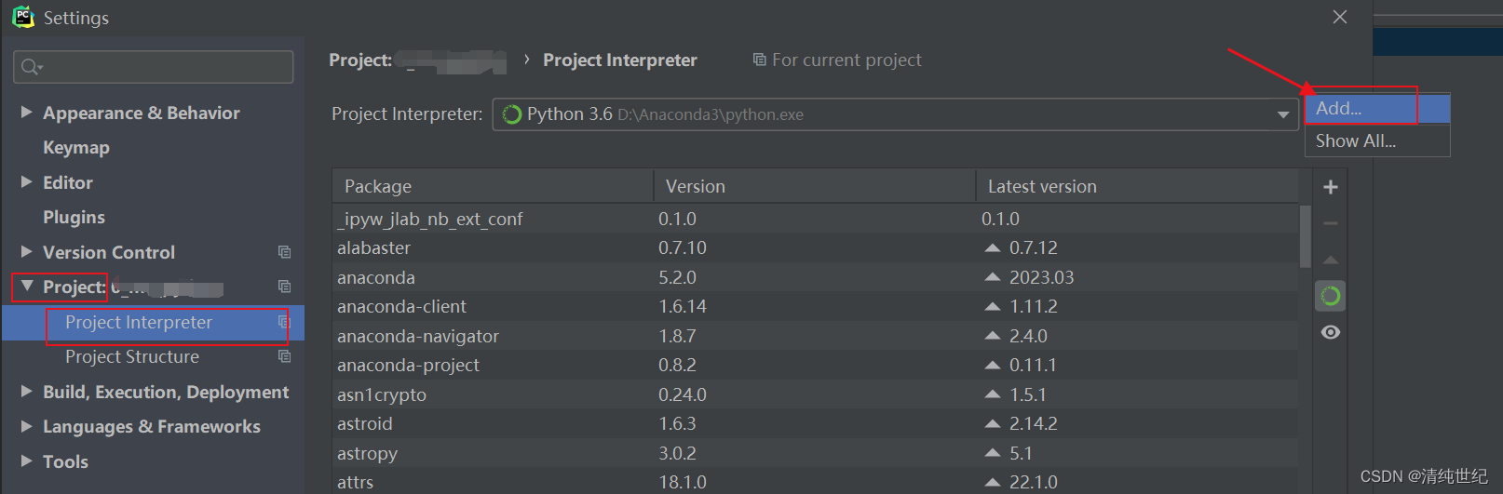Open the Project Interpreter dropdown

point(1282,114)
